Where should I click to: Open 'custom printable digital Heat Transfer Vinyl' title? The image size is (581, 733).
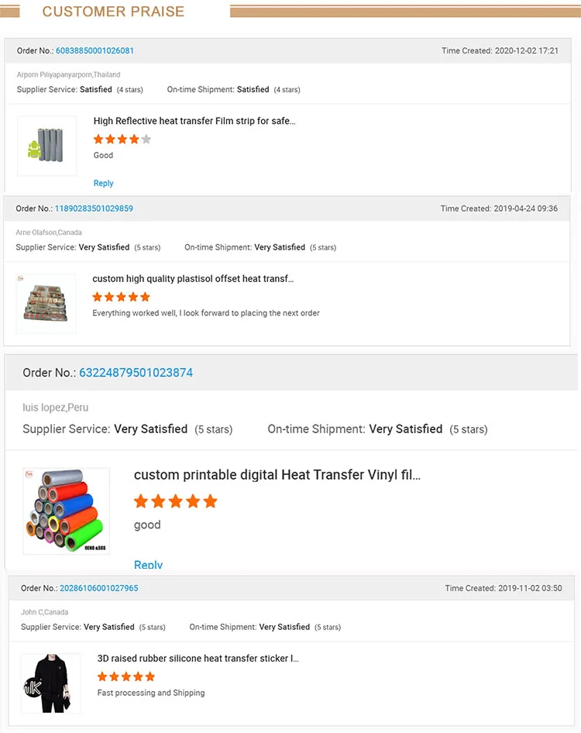tap(277, 475)
